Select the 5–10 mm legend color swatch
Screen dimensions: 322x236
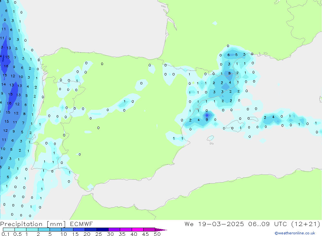(x=55, y=230)
